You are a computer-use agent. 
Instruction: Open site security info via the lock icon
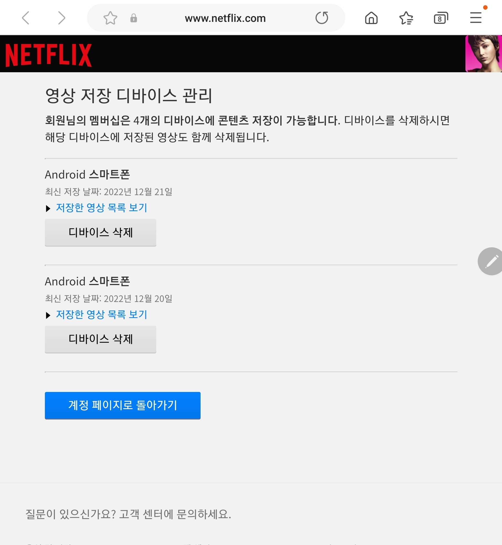click(x=134, y=18)
